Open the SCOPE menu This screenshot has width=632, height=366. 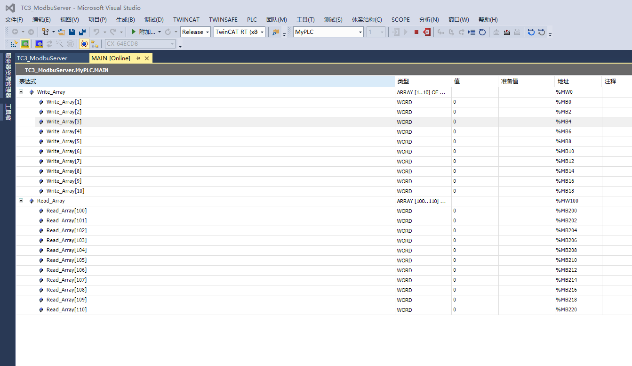400,19
